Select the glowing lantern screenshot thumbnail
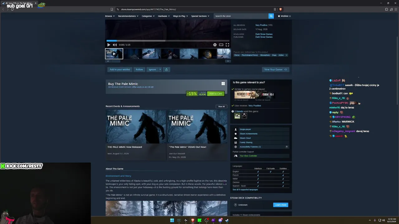Screen dimensions: 399x224 tap(207, 54)
